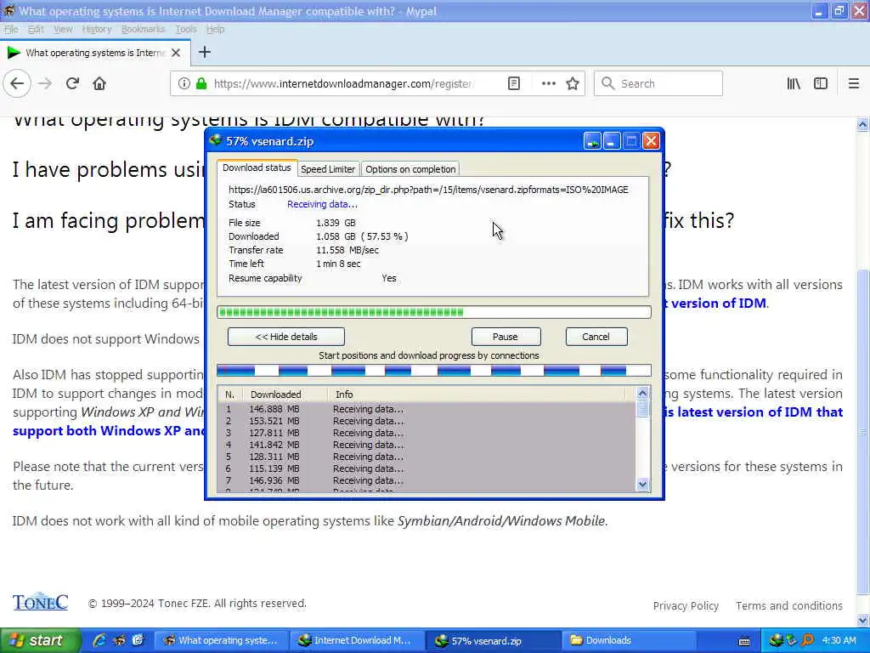
Task: Open the on-screen keyboard taskbar icon
Action: (744, 641)
